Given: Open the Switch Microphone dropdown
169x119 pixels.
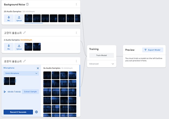Looking at the screenshot, I should pos(21,73).
